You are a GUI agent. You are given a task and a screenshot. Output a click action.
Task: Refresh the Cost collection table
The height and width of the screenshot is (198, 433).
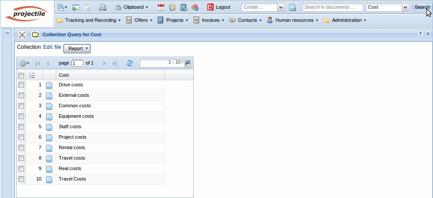click(129, 63)
